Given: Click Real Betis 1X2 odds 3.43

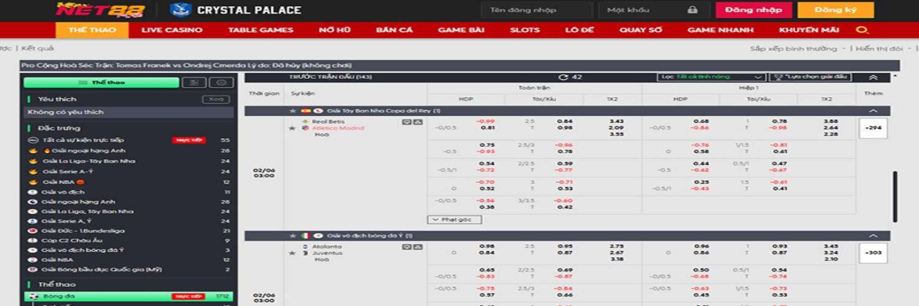Looking at the screenshot, I should (x=616, y=121).
